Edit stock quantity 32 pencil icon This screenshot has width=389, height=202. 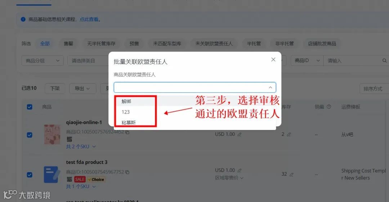291,174
